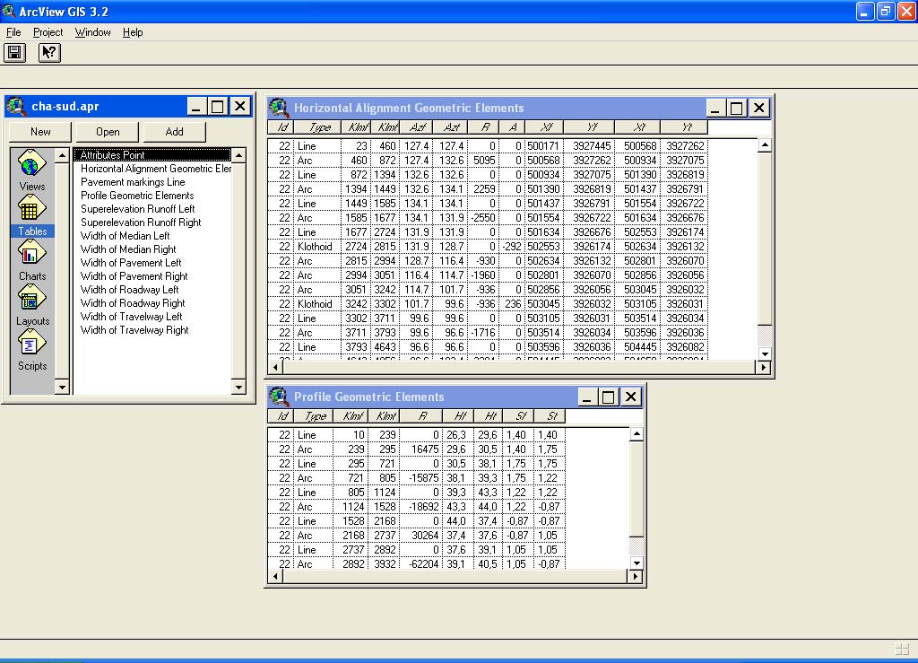The width and height of the screenshot is (918, 663).
Task: Click down arrow of project icon panel scrollbar
Action: point(62,388)
